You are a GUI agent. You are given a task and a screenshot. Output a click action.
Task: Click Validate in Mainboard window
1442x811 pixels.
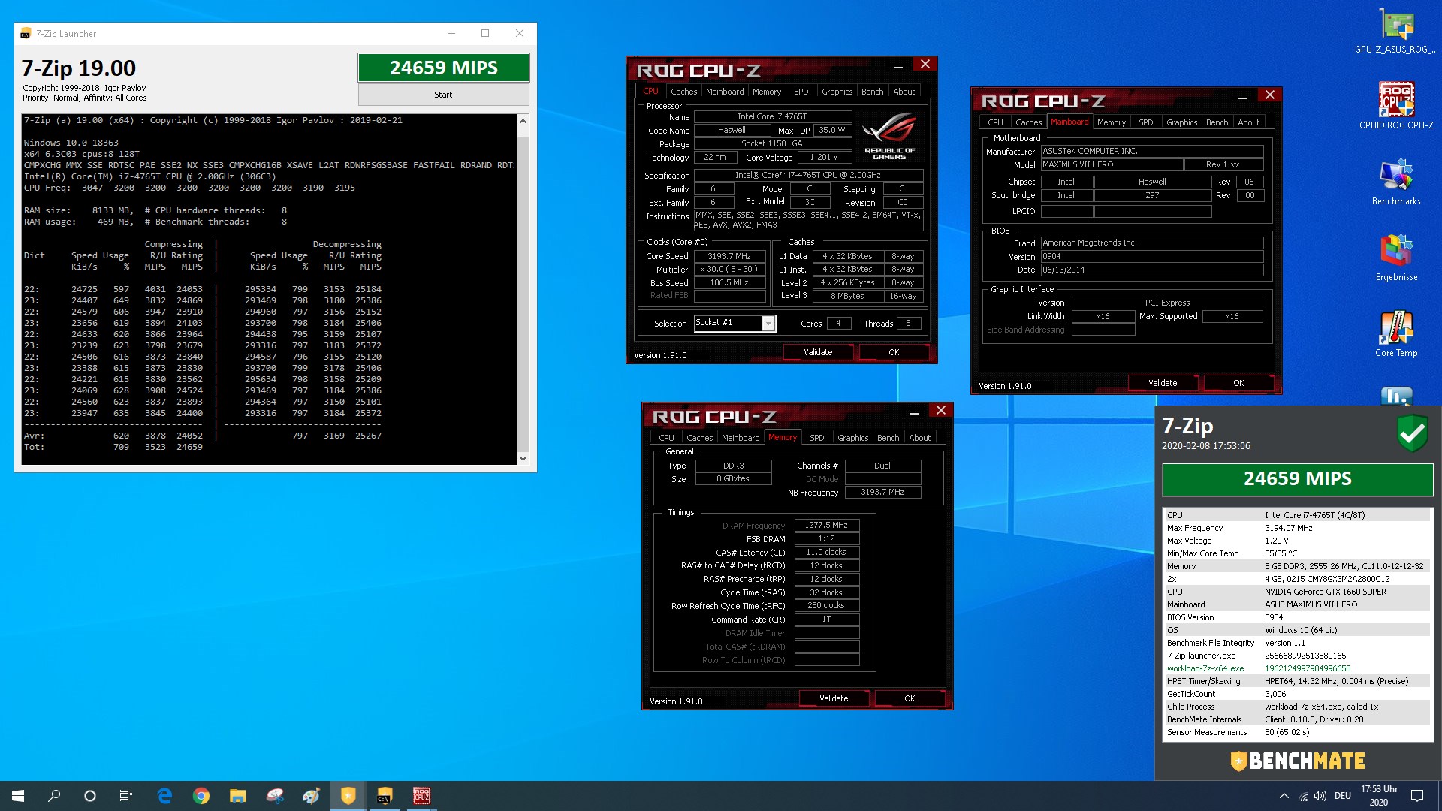(1163, 383)
